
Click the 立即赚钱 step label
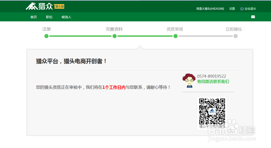tap(234, 29)
